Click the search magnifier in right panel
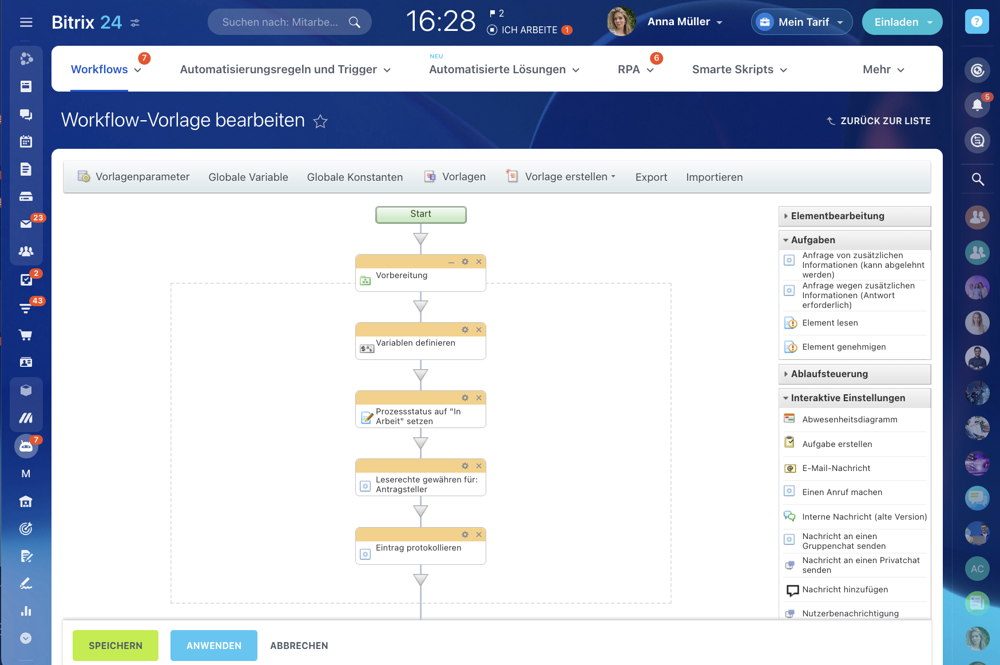Image resolution: width=1000 pixels, height=665 pixels. [x=978, y=179]
